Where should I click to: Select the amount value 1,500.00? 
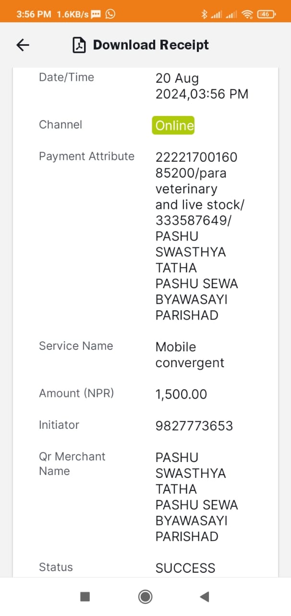click(x=181, y=395)
